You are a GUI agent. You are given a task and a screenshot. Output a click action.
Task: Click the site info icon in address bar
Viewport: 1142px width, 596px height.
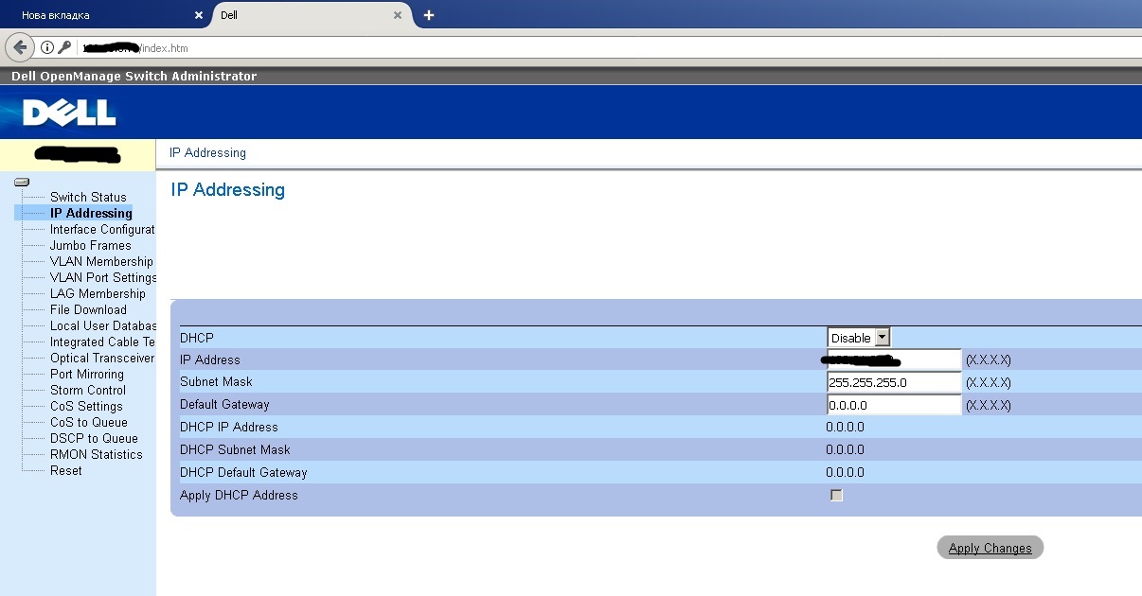click(x=46, y=47)
